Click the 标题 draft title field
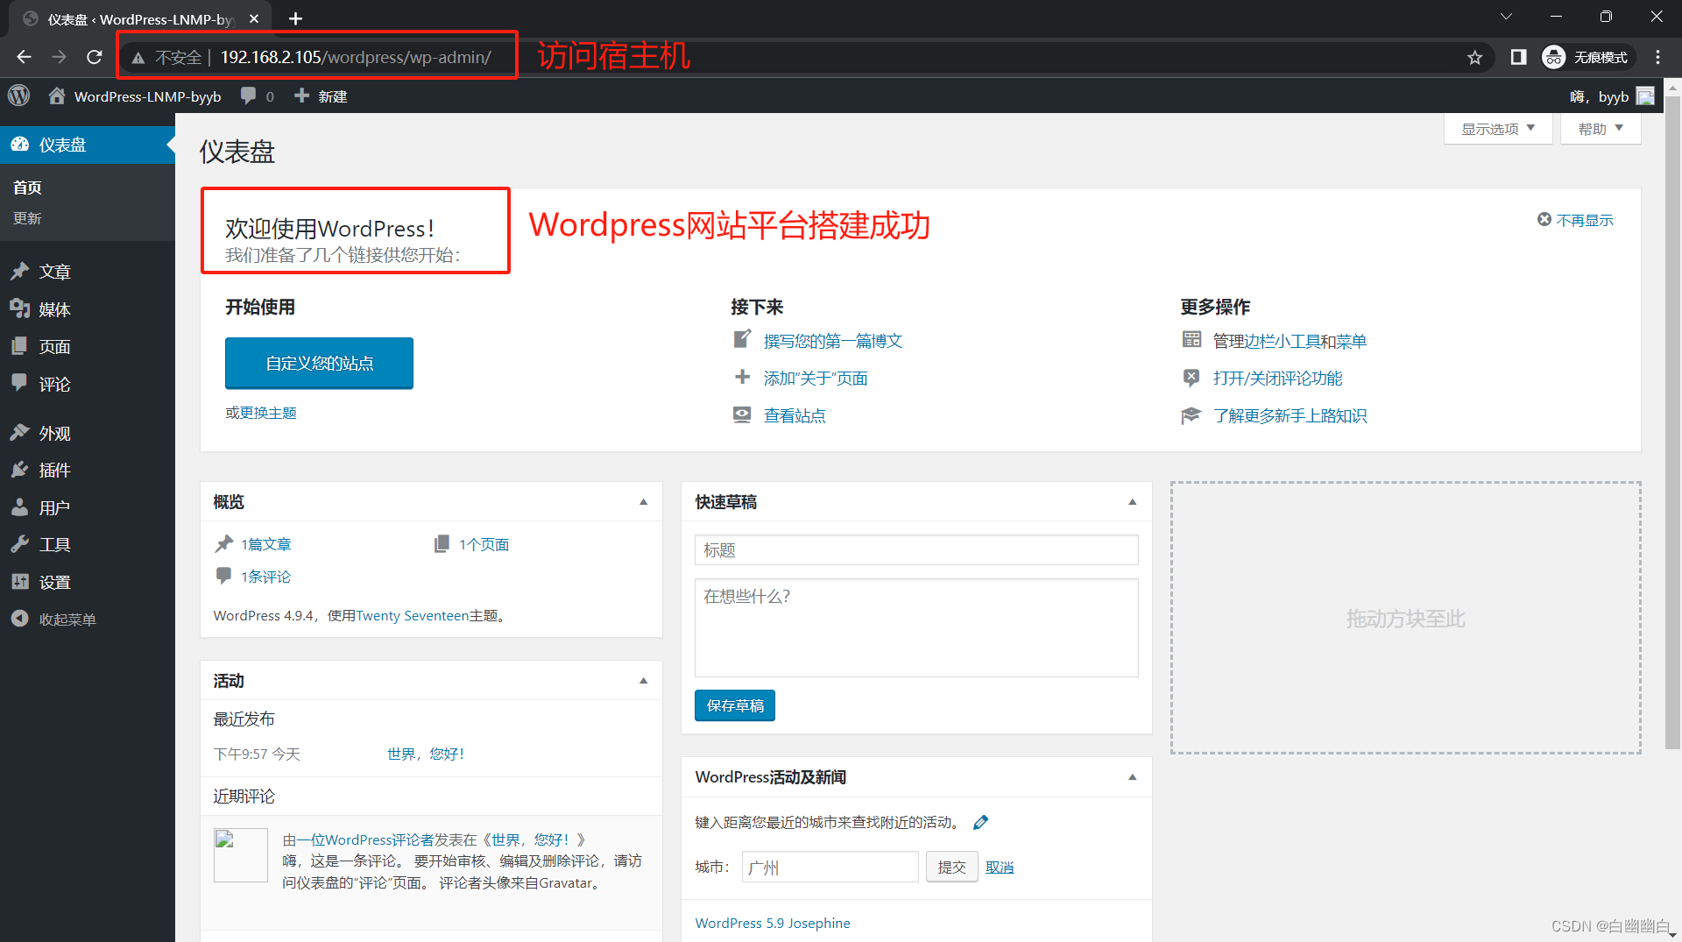 [x=916, y=549]
